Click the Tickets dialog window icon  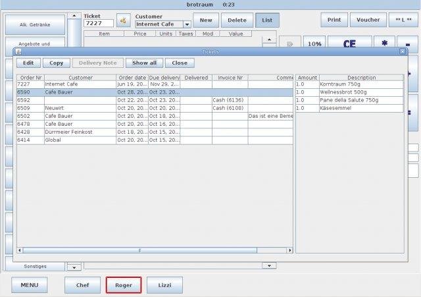pos(18,51)
